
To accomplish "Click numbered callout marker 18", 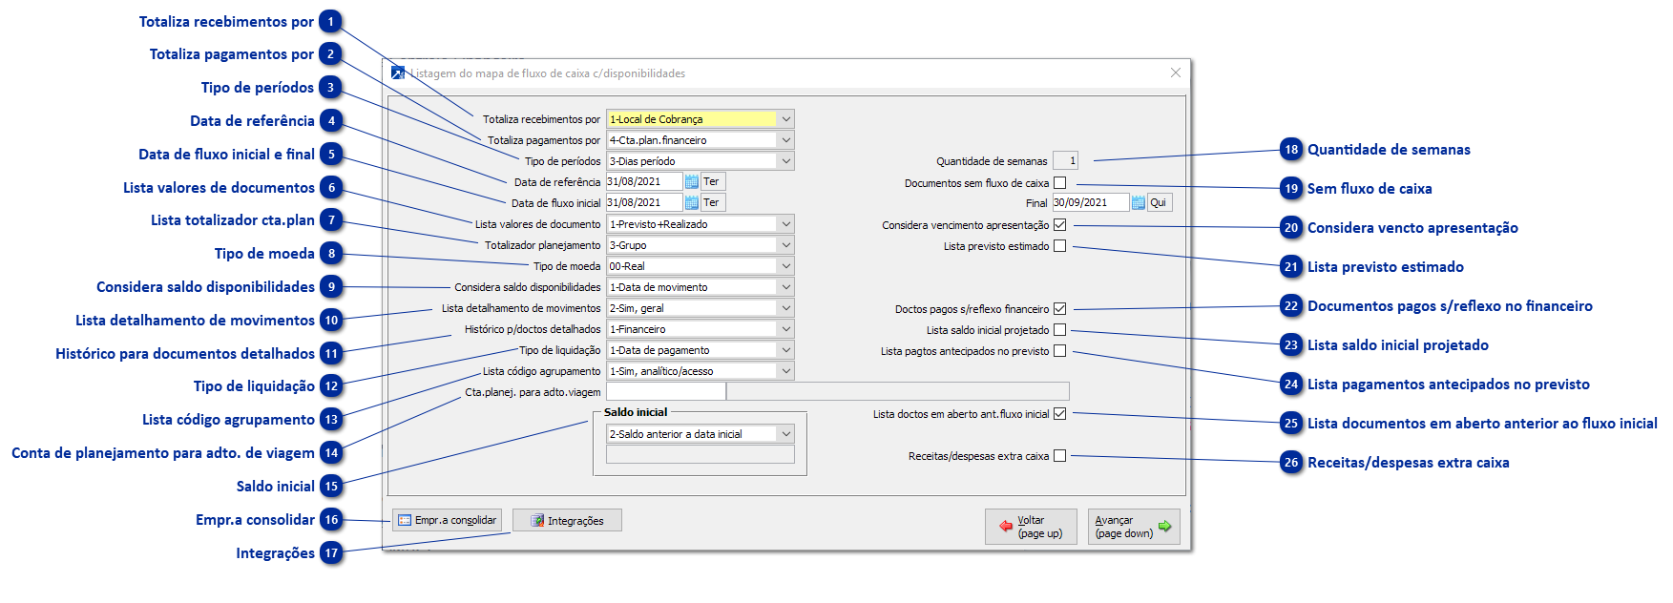I will 1291,150.
